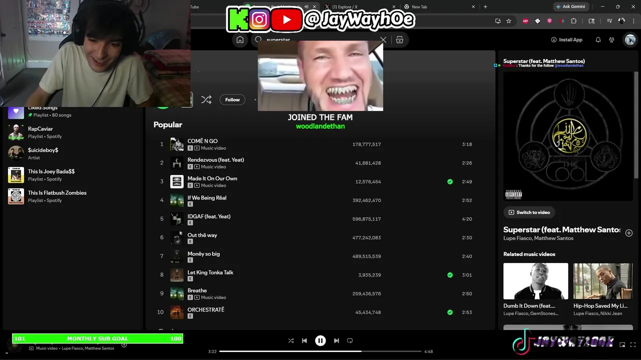Open Spotify Browse icon next to search
The width and height of the screenshot is (641, 360).
400,40
